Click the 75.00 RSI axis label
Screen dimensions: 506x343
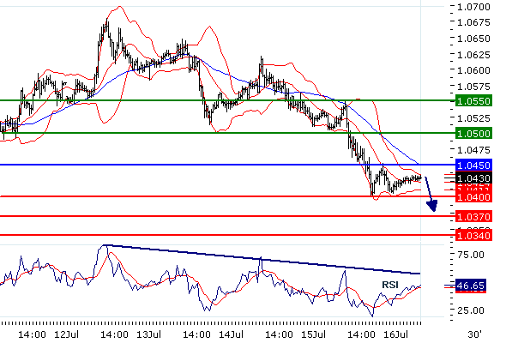(x=471, y=255)
